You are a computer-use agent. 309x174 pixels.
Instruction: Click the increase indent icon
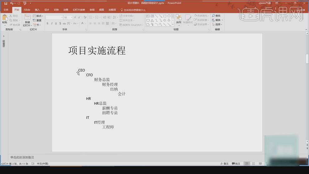pyautogui.click(x=109, y=17)
